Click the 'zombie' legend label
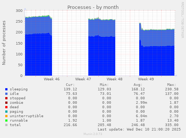This screenshot has height=138, width=186. 16,103
